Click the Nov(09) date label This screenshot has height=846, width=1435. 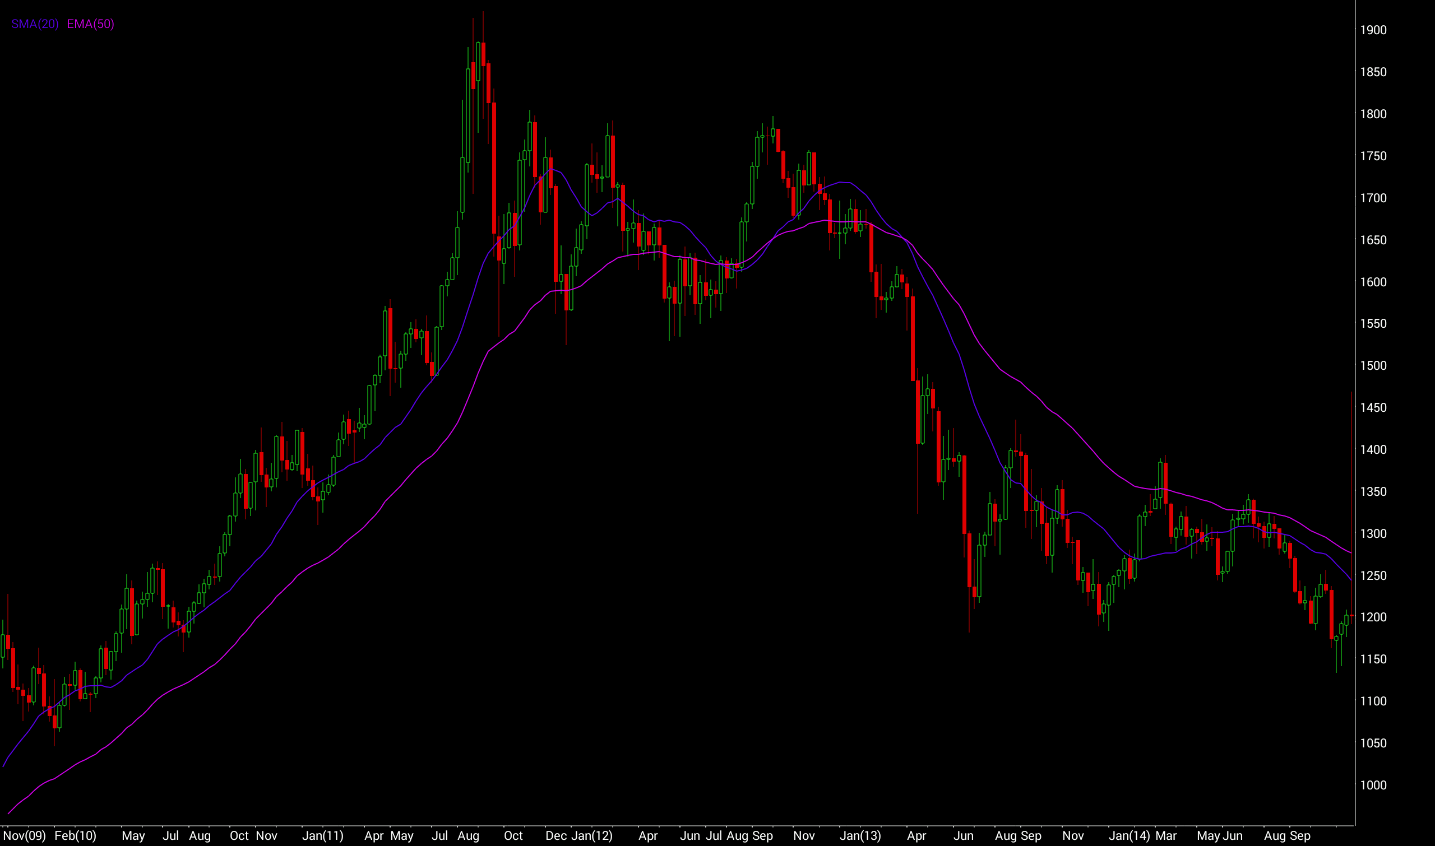point(25,836)
